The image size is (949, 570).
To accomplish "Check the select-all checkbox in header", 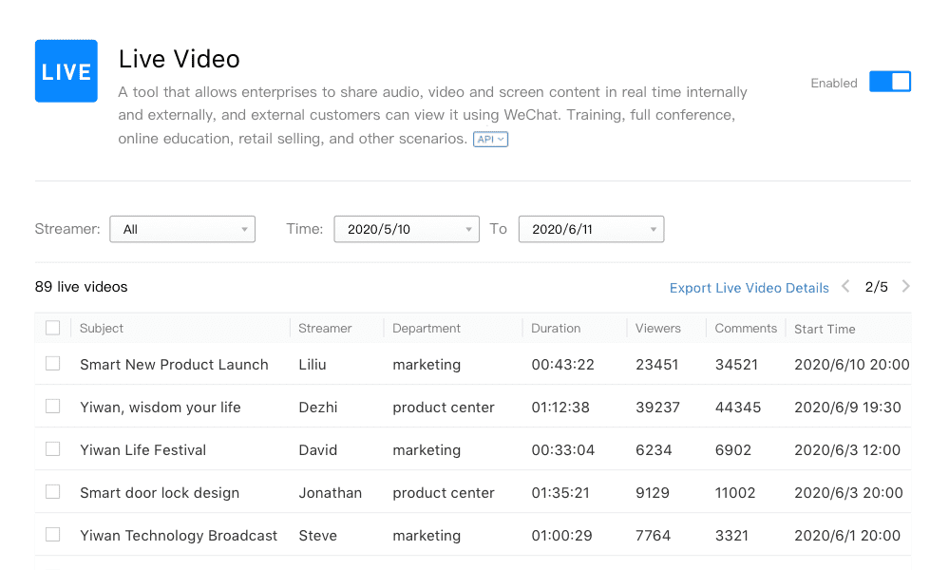I will pos(52,328).
